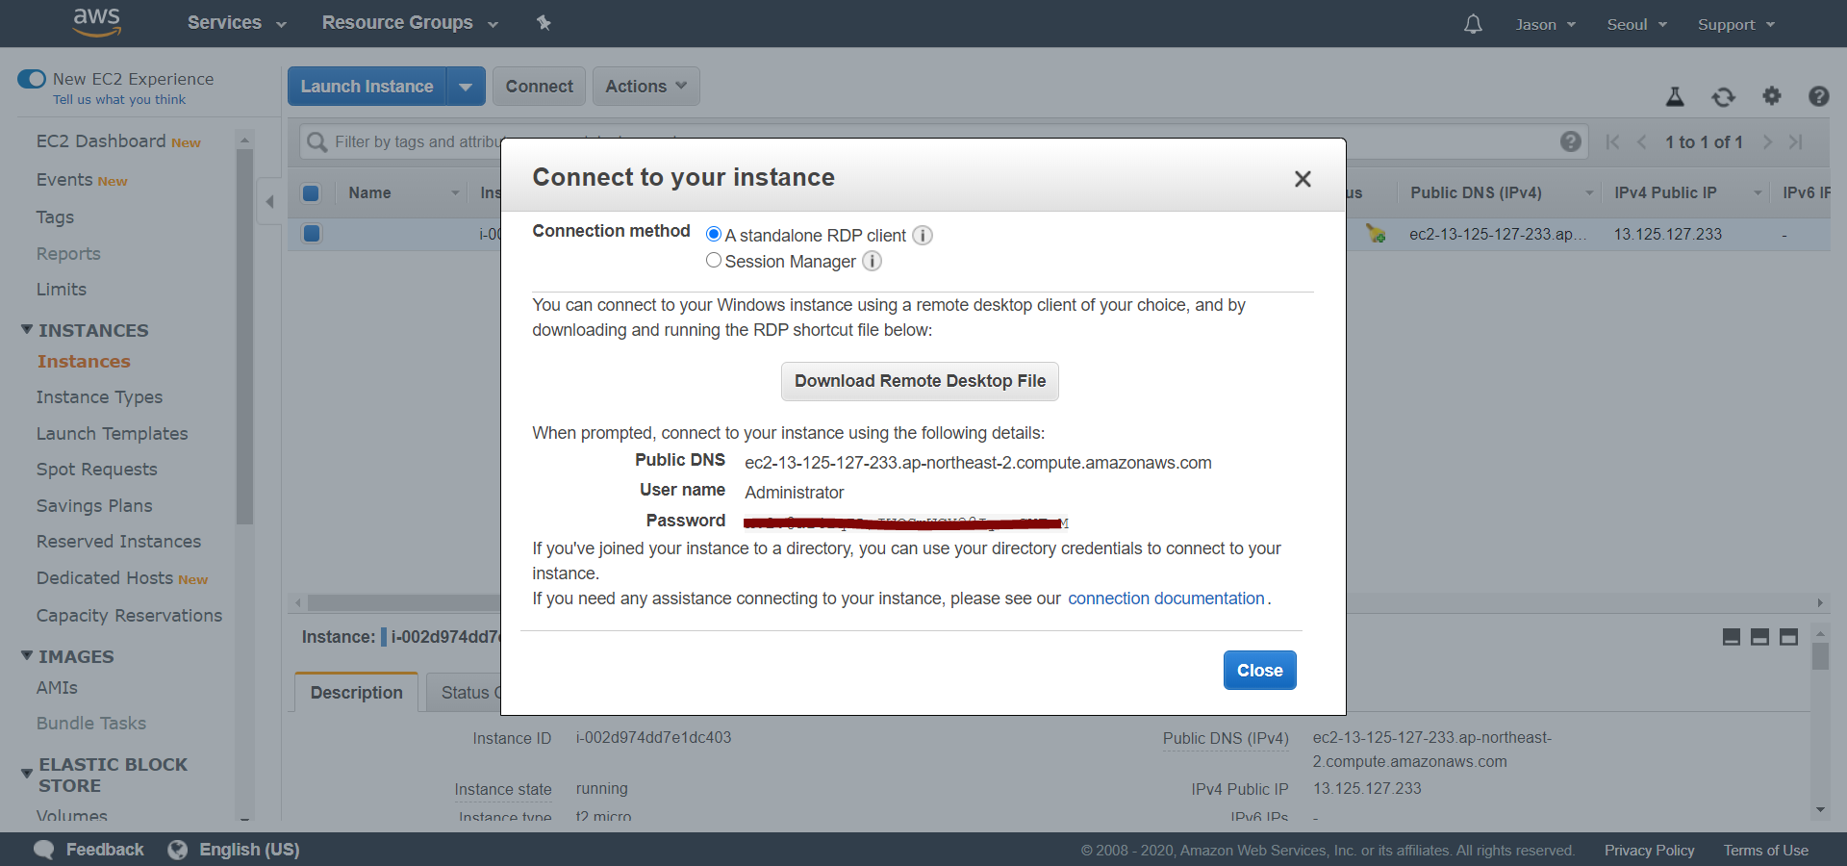1847x866 pixels.
Task: Switch to the Description tab
Action: coord(357,693)
